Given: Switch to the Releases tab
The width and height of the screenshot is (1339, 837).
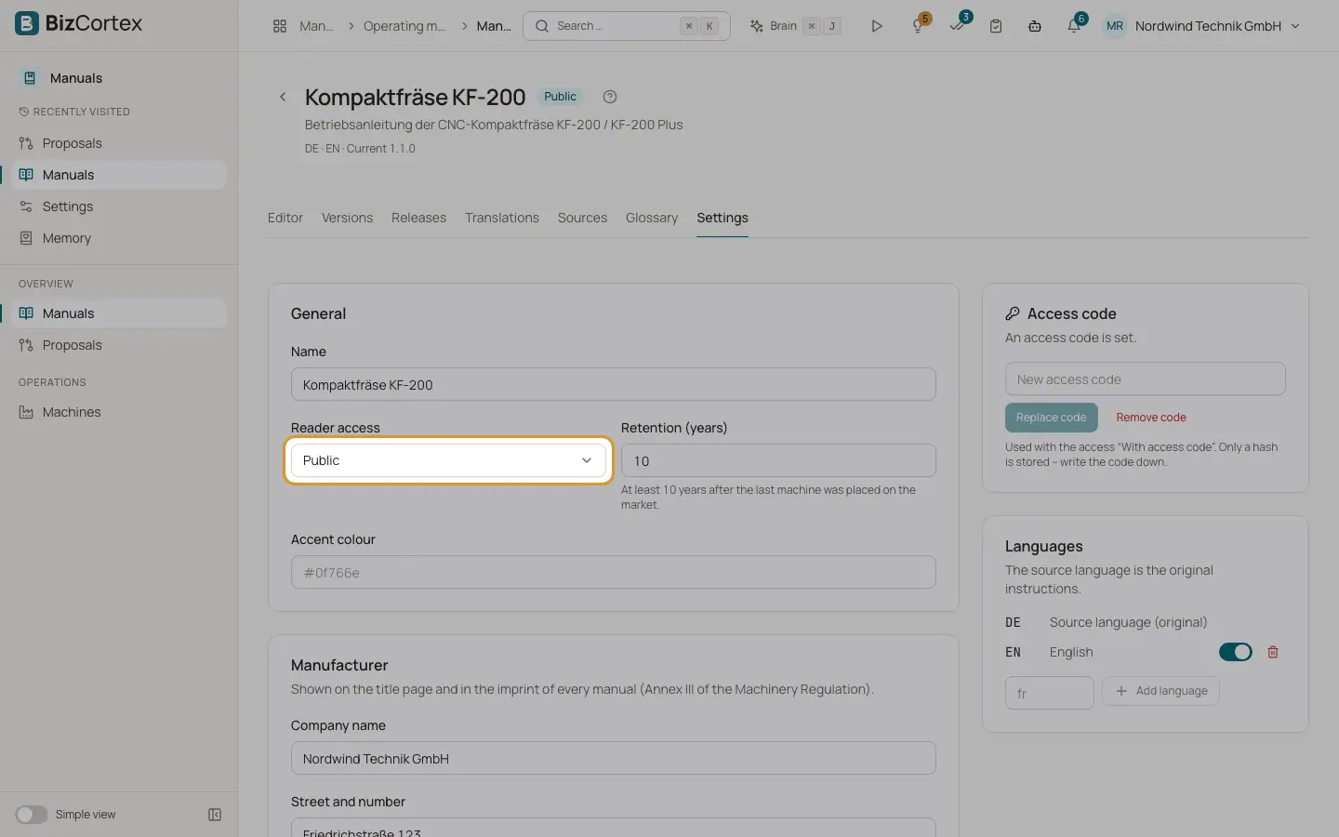Looking at the screenshot, I should (418, 218).
